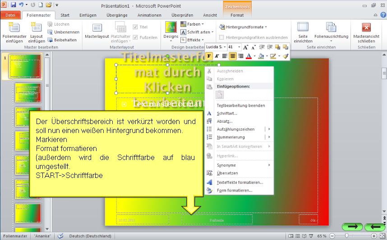Viewport: 387px width, 240px height.
Task: Open the font size dropdown showing 41
Action: (238, 47)
